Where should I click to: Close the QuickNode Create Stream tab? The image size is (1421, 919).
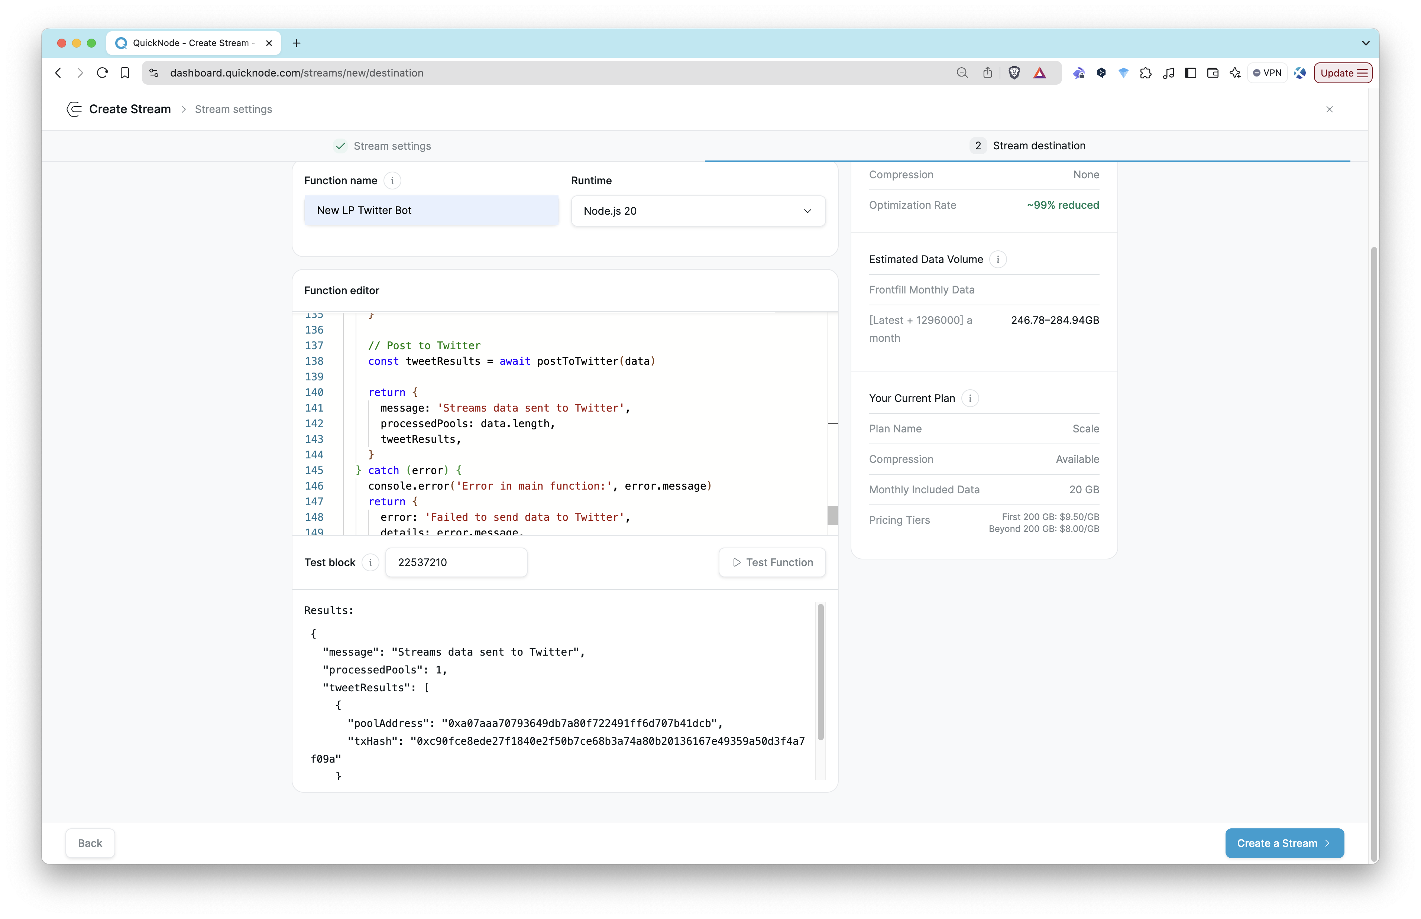point(269,43)
